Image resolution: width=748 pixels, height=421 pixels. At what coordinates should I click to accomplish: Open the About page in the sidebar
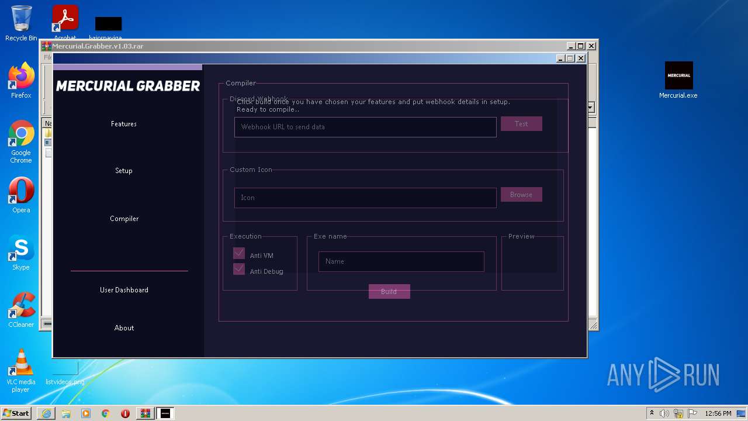(x=124, y=328)
